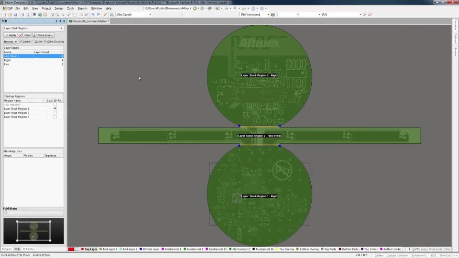Select Layer Stack Region 3 in list
Image resolution: width=459 pixels, height=258 pixels.
tap(16, 117)
